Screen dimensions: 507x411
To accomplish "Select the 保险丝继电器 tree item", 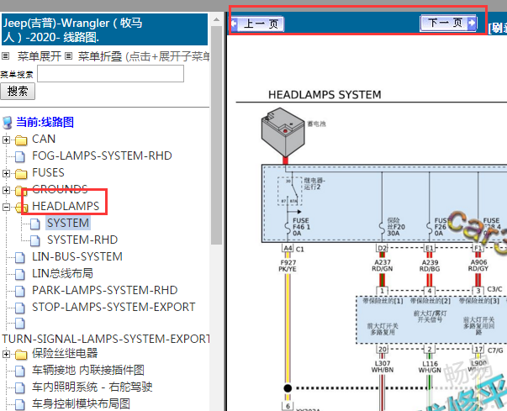I will tap(65, 354).
